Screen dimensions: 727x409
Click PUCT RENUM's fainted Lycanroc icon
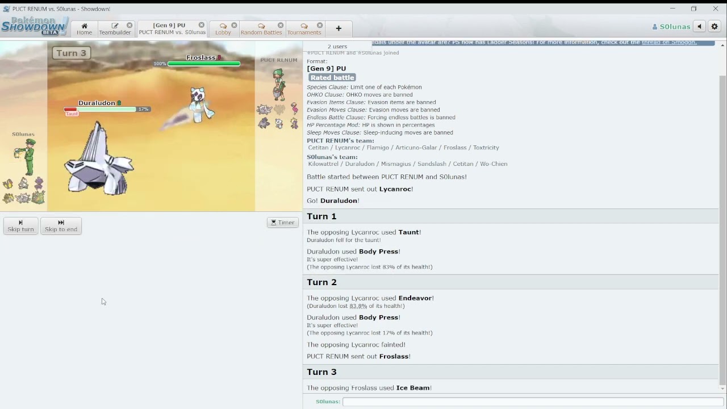point(279,109)
